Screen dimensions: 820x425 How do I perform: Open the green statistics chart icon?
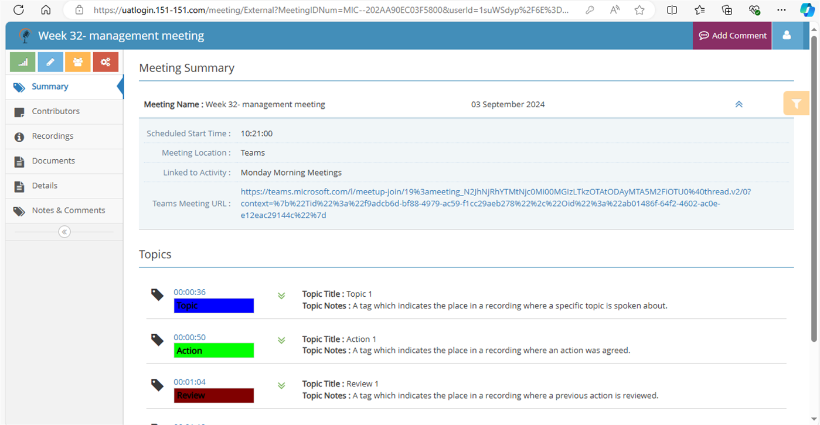coord(22,61)
